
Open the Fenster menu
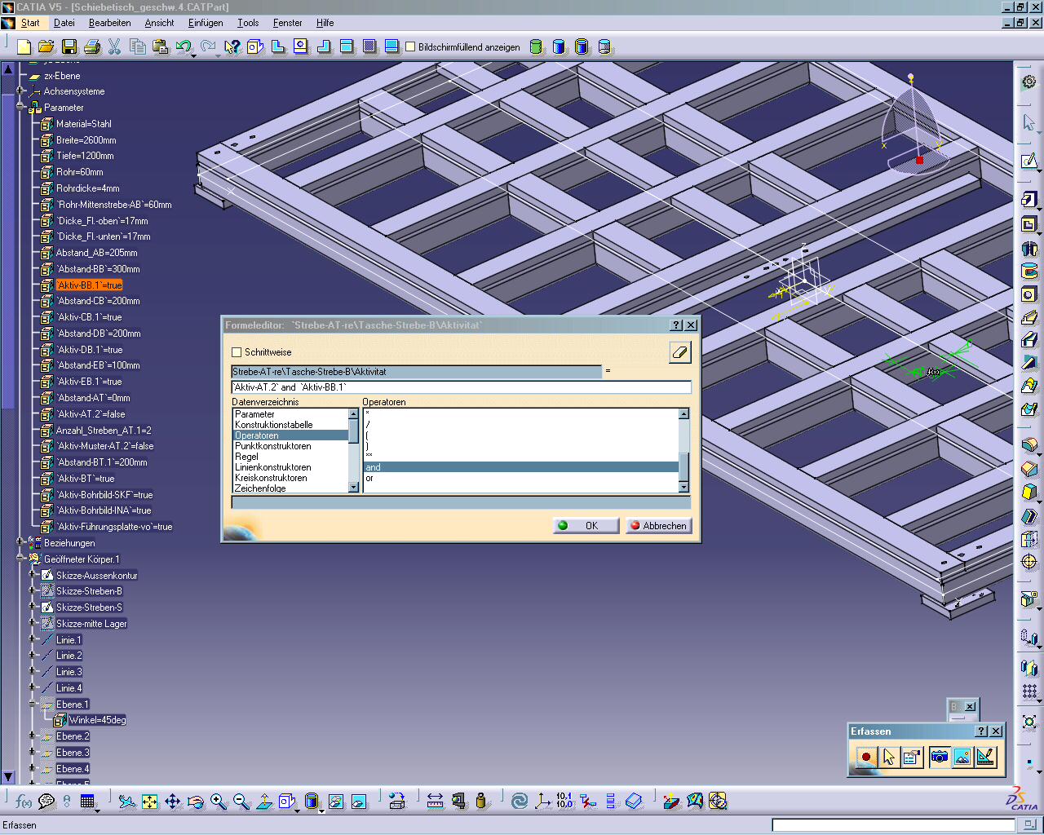point(287,23)
